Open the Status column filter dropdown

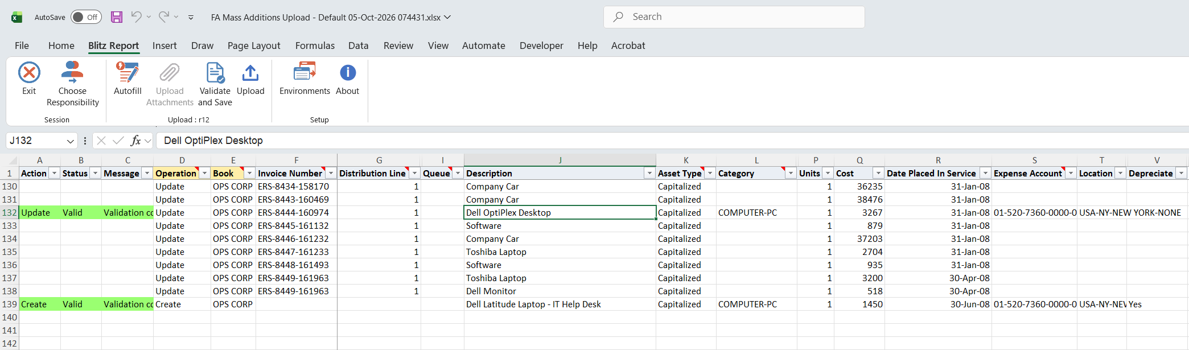95,173
